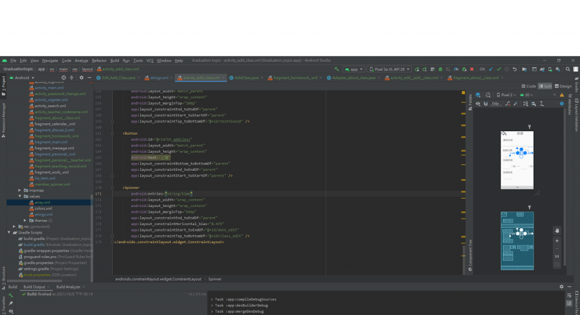The width and height of the screenshot is (580, 315).
Task: Open Pixel 2 preview device dropdown
Action: click(506, 95)
